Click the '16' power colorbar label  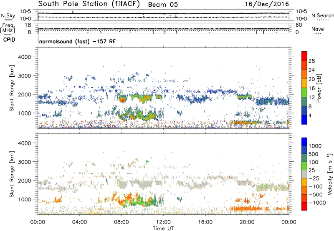tap(311, 88)
